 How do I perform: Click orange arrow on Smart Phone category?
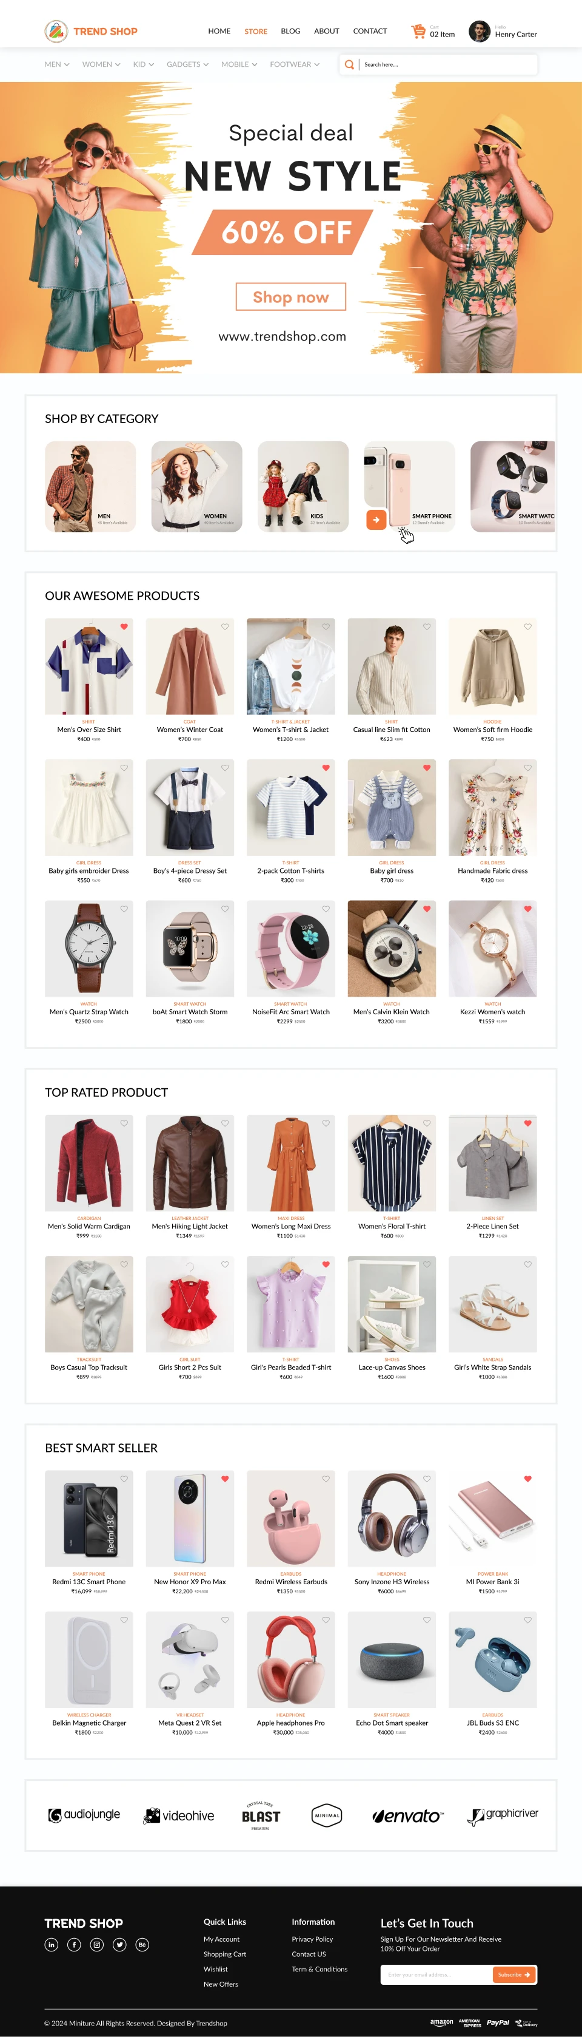[x=376, y=520]
